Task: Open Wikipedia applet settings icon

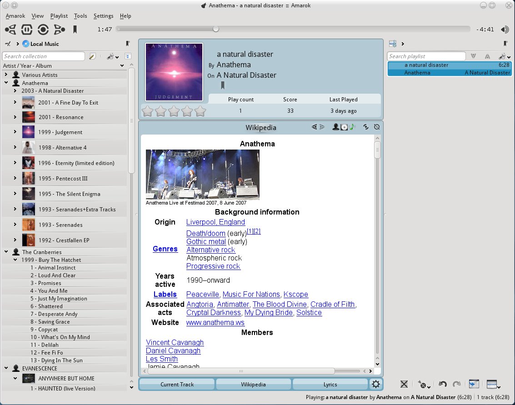Action: (377, 127)
